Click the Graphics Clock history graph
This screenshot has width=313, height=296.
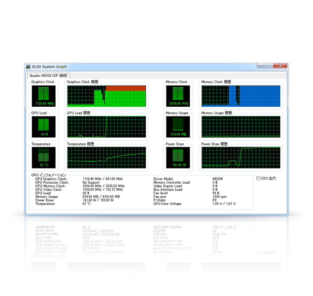[107, 96]
